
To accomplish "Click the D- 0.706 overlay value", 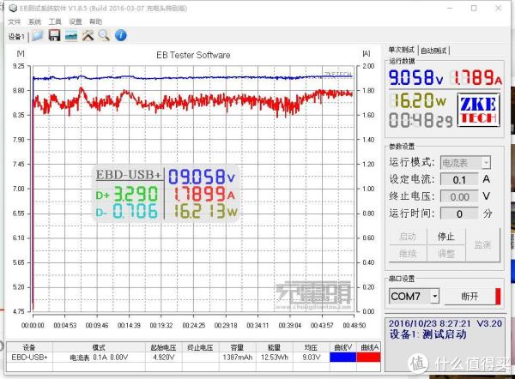I will (127, 211).
